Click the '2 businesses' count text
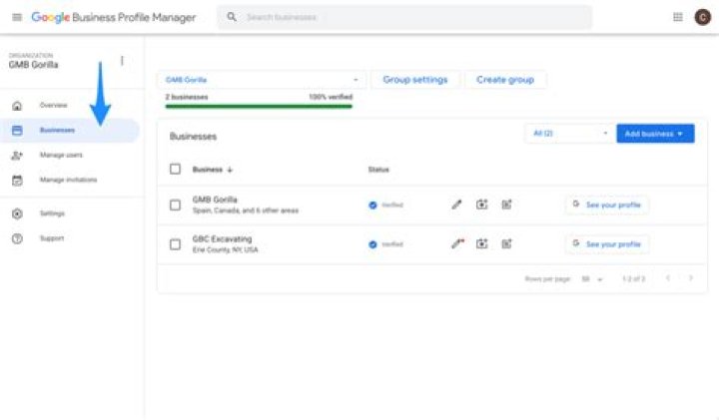Image resolution: width=719 pixels, height=420 pixels. point(187,97)
